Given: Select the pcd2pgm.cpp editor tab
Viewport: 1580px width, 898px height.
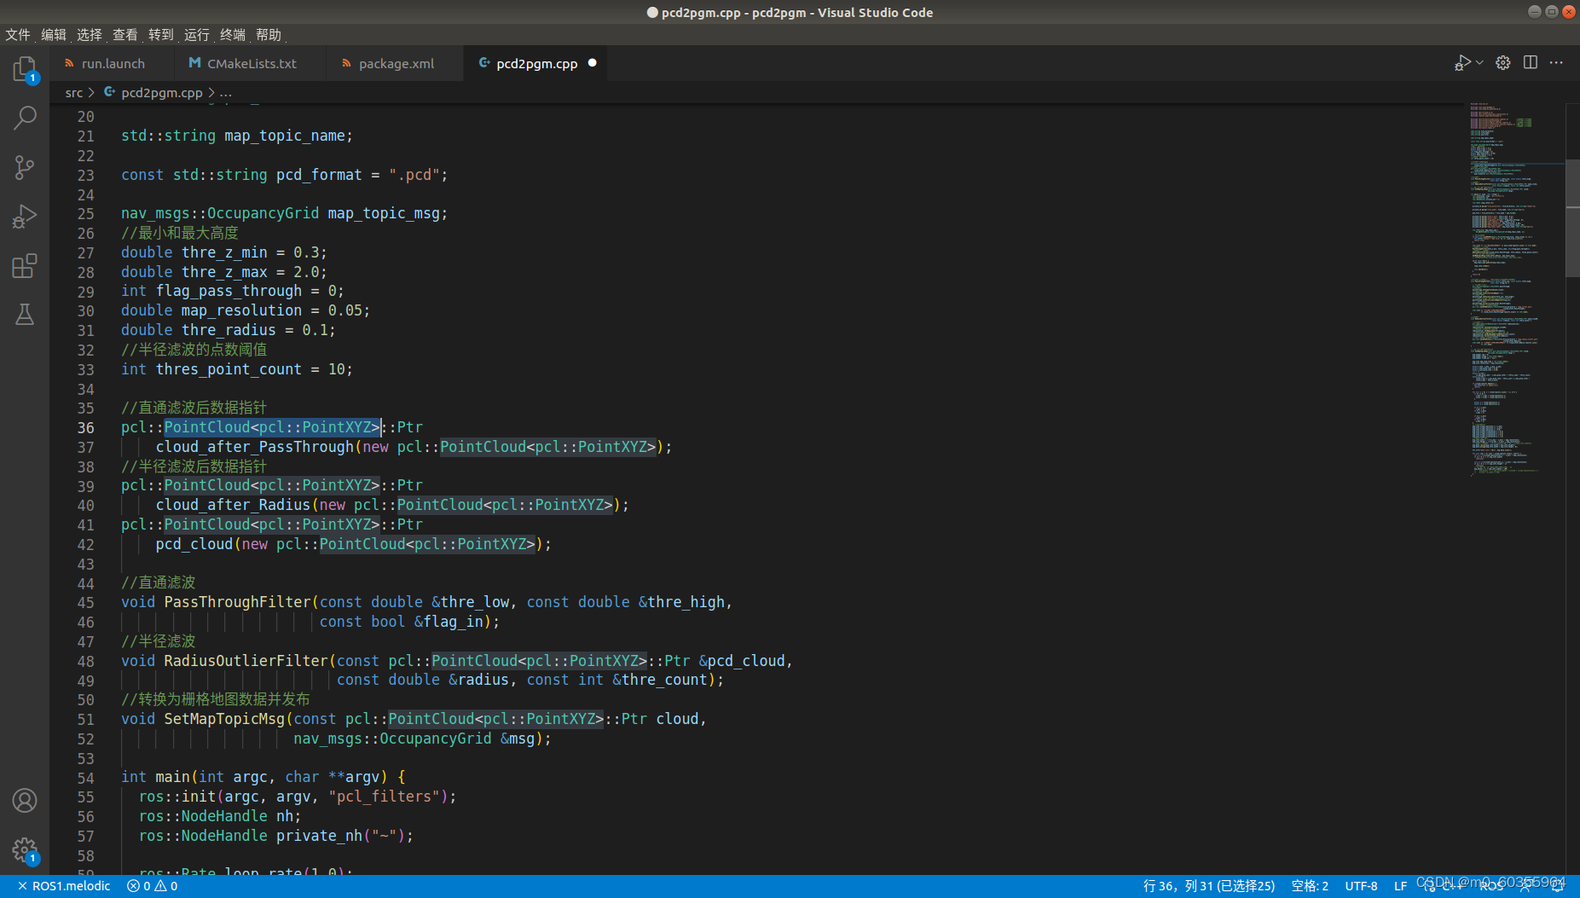Looking at the screenshot, I should tap(535, 63).
